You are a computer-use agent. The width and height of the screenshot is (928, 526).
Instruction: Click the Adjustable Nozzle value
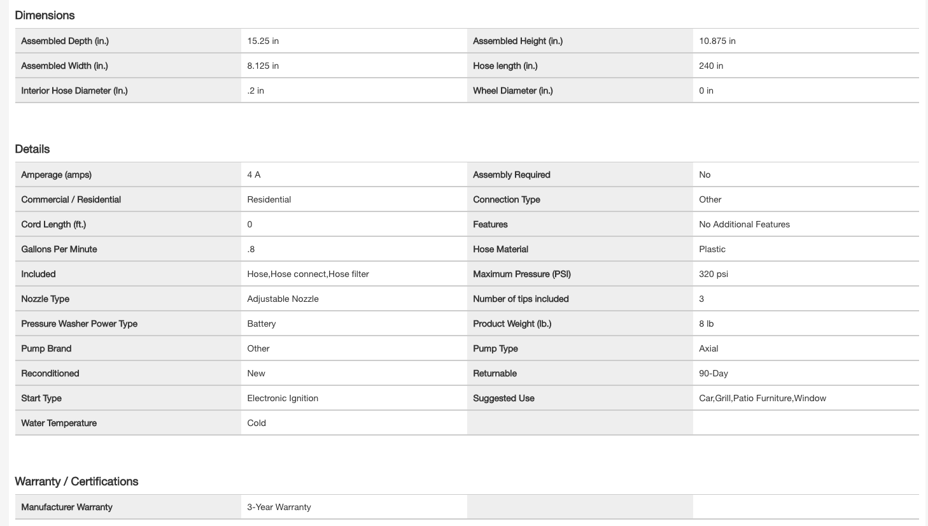tap(283, 299)
